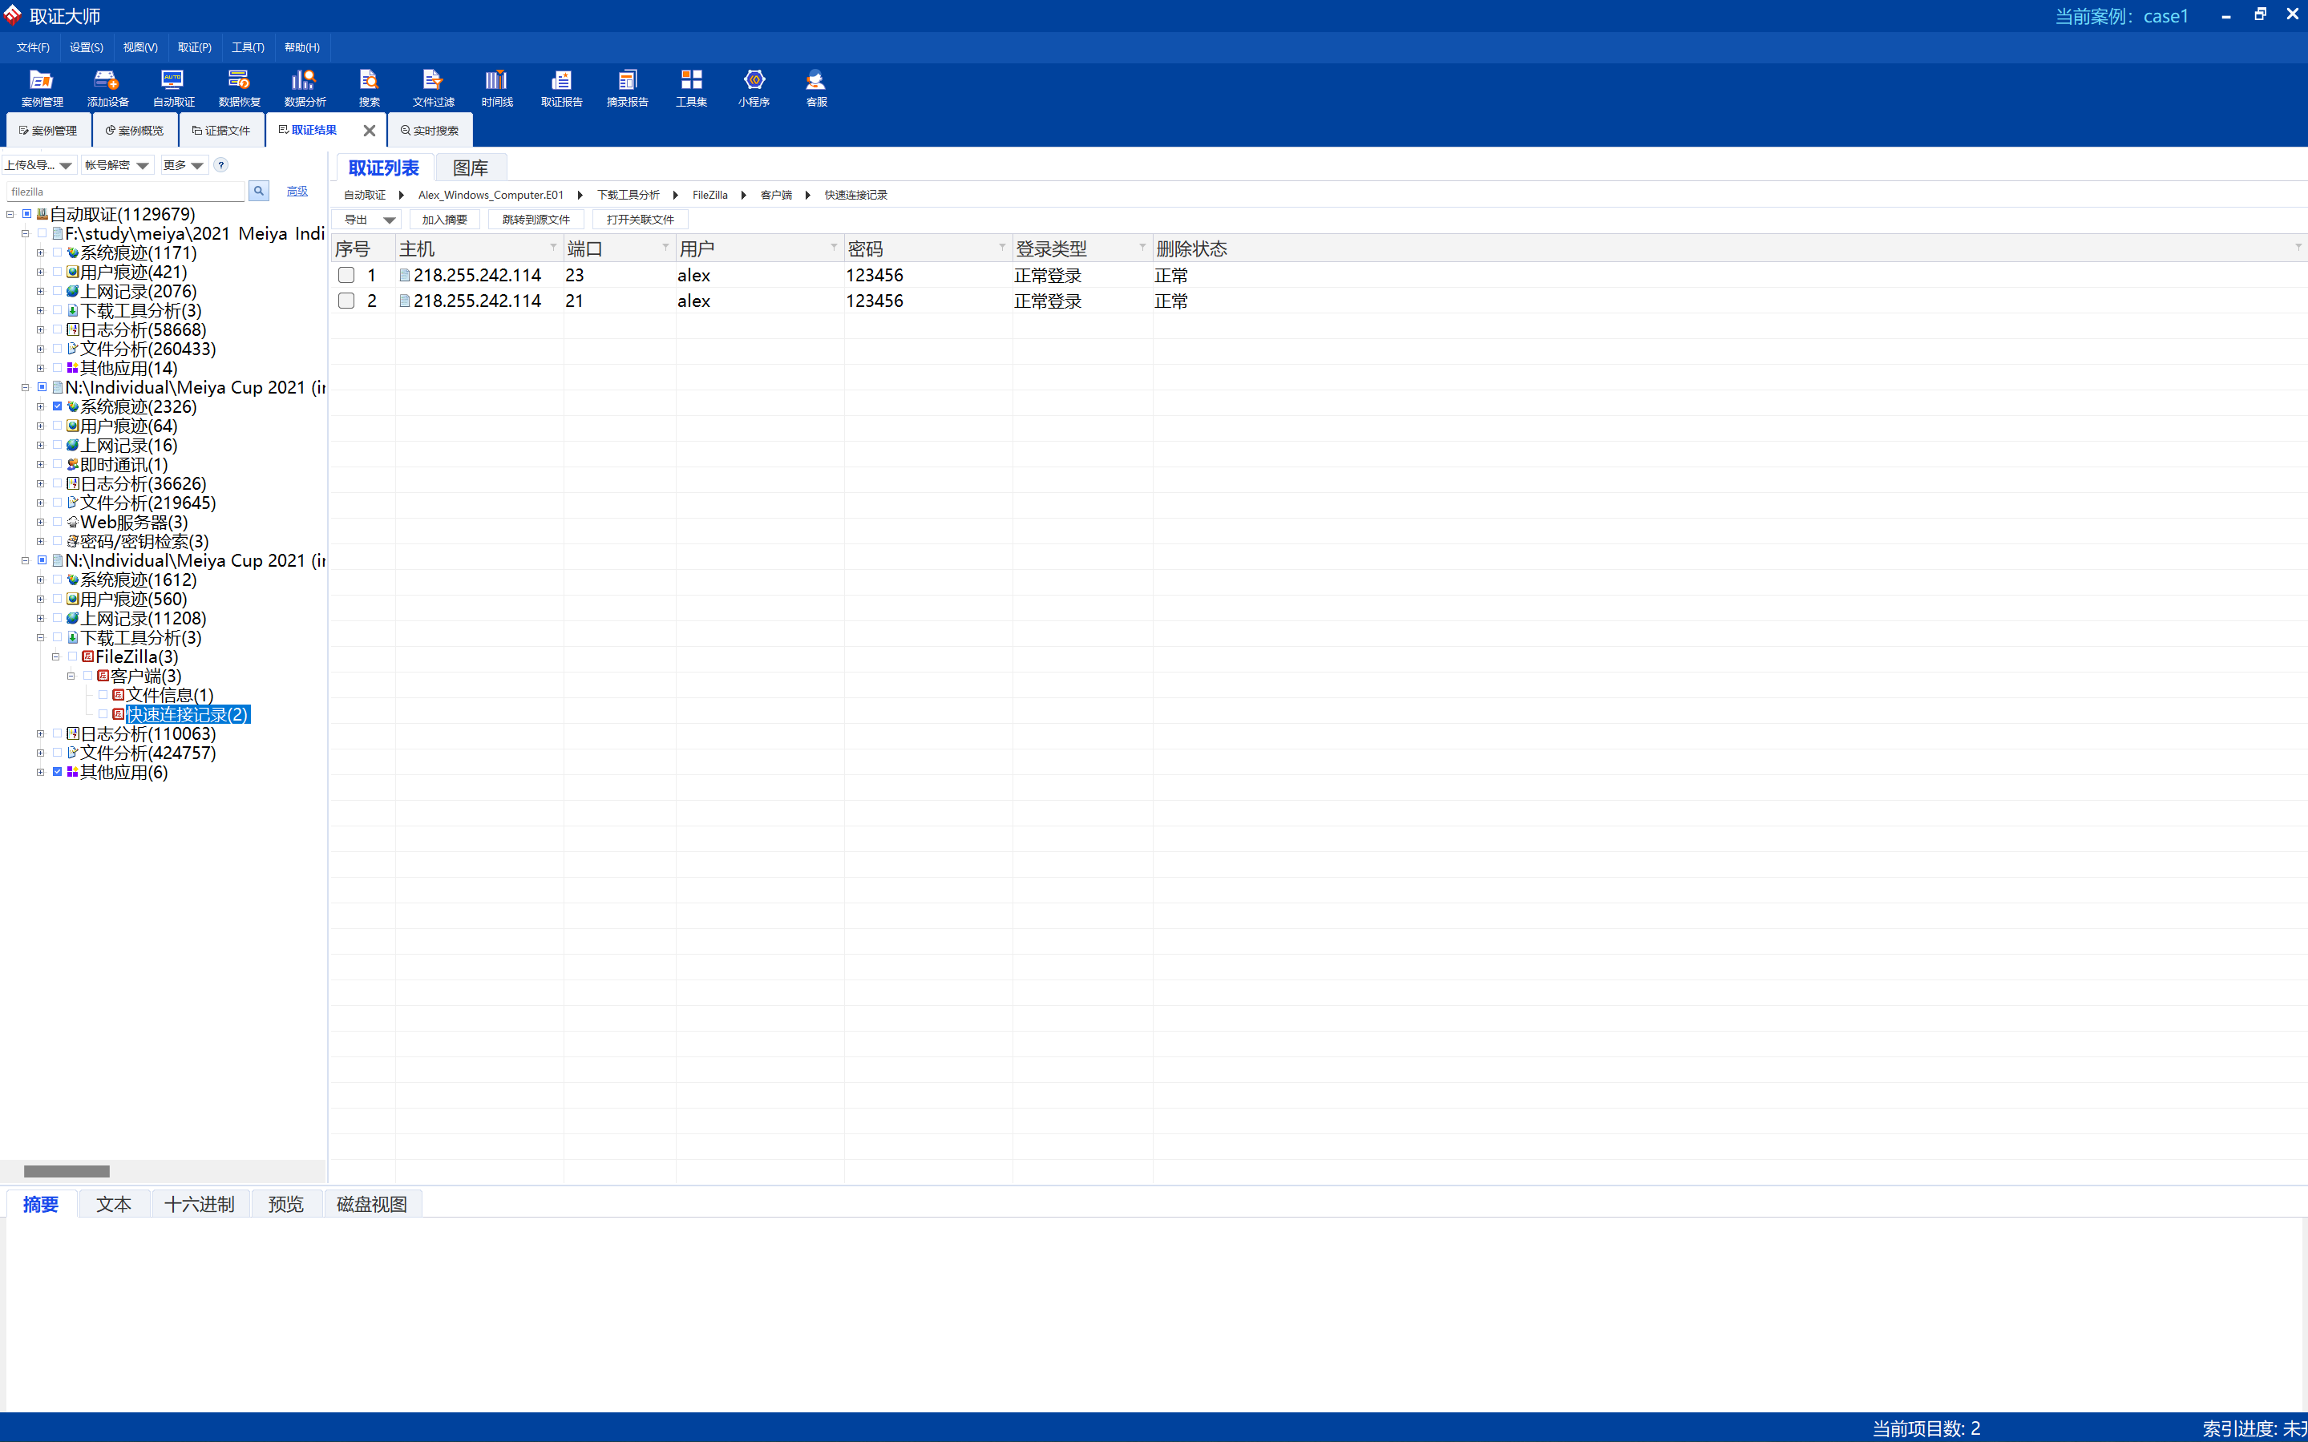2308x1442 pixels.
Task: Open the 帐号解密 dropdown
Action: (116, 165)
